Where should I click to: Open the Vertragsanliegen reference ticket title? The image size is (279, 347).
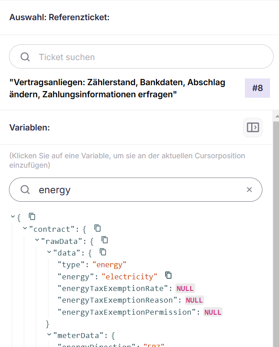[x=118, y=88]
